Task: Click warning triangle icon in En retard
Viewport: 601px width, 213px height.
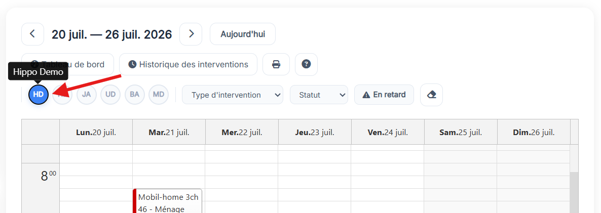Action: [366, 95]
